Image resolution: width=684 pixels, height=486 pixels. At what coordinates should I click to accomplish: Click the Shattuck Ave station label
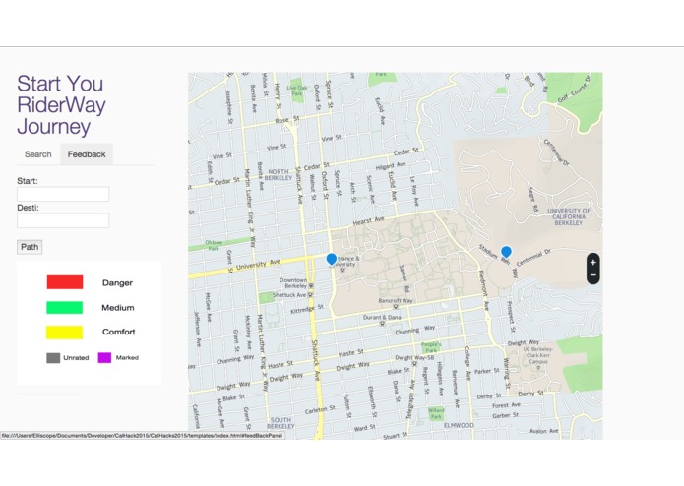[x=289, y=295]
